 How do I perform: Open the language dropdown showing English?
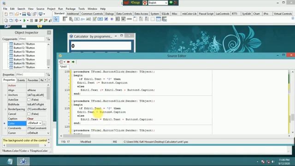[x=166, y=3]
